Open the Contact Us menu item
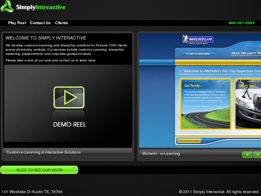This screenshot has height=196, width=261. point(40,23)
